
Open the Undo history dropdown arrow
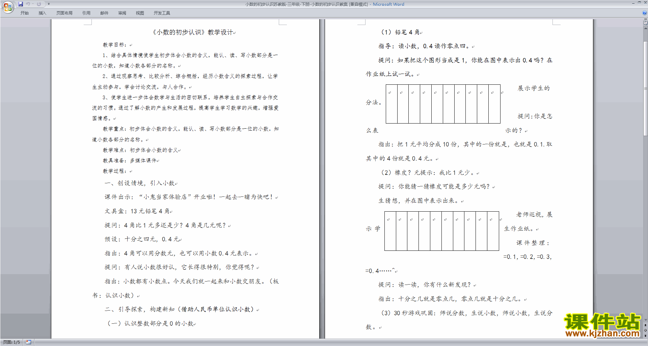click(x=33, y=4)
